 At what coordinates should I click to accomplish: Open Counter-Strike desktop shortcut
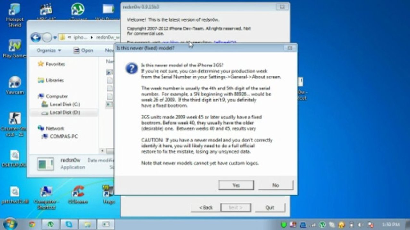[14, 125]
